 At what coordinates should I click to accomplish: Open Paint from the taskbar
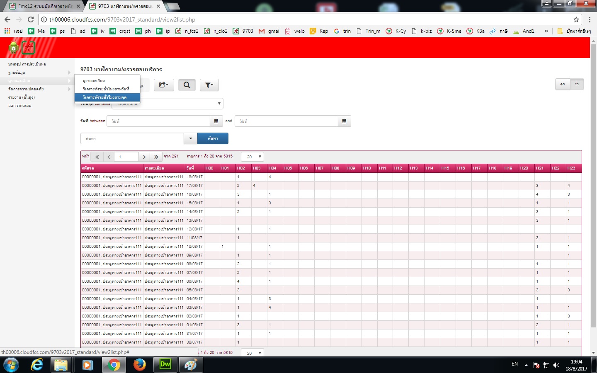pyautogui.click(x=191, y=365)
